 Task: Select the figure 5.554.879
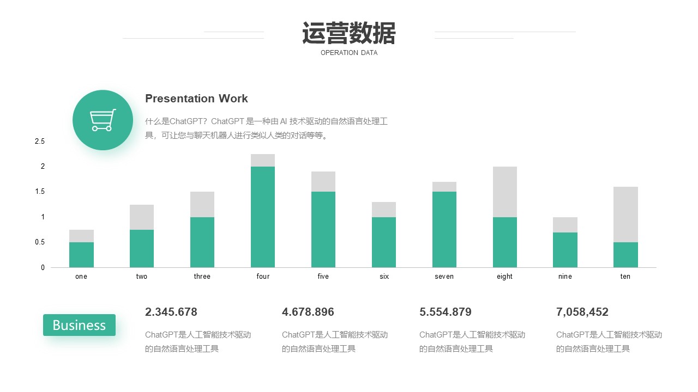[446, 312]
